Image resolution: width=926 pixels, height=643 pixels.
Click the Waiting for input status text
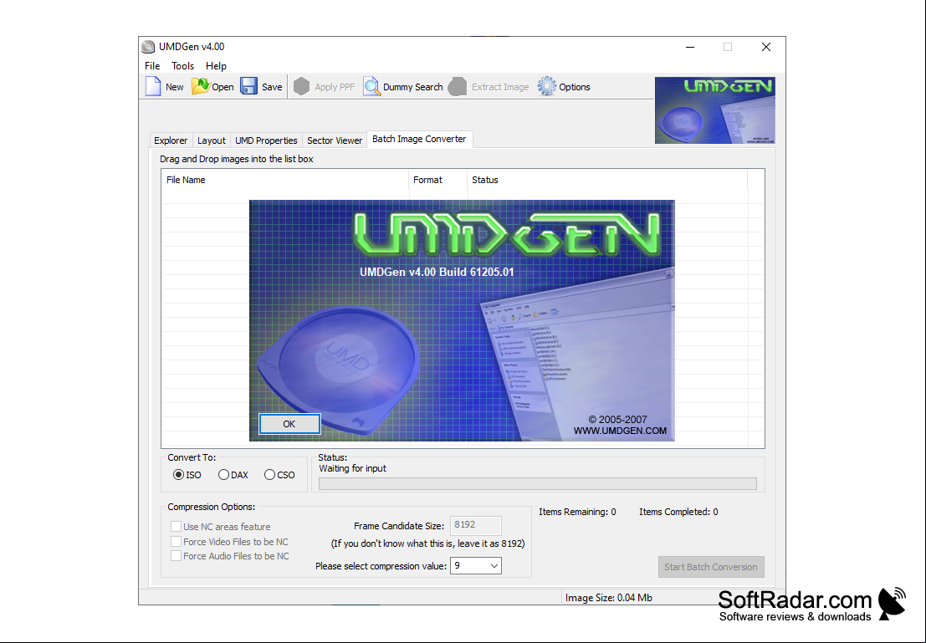352,468
